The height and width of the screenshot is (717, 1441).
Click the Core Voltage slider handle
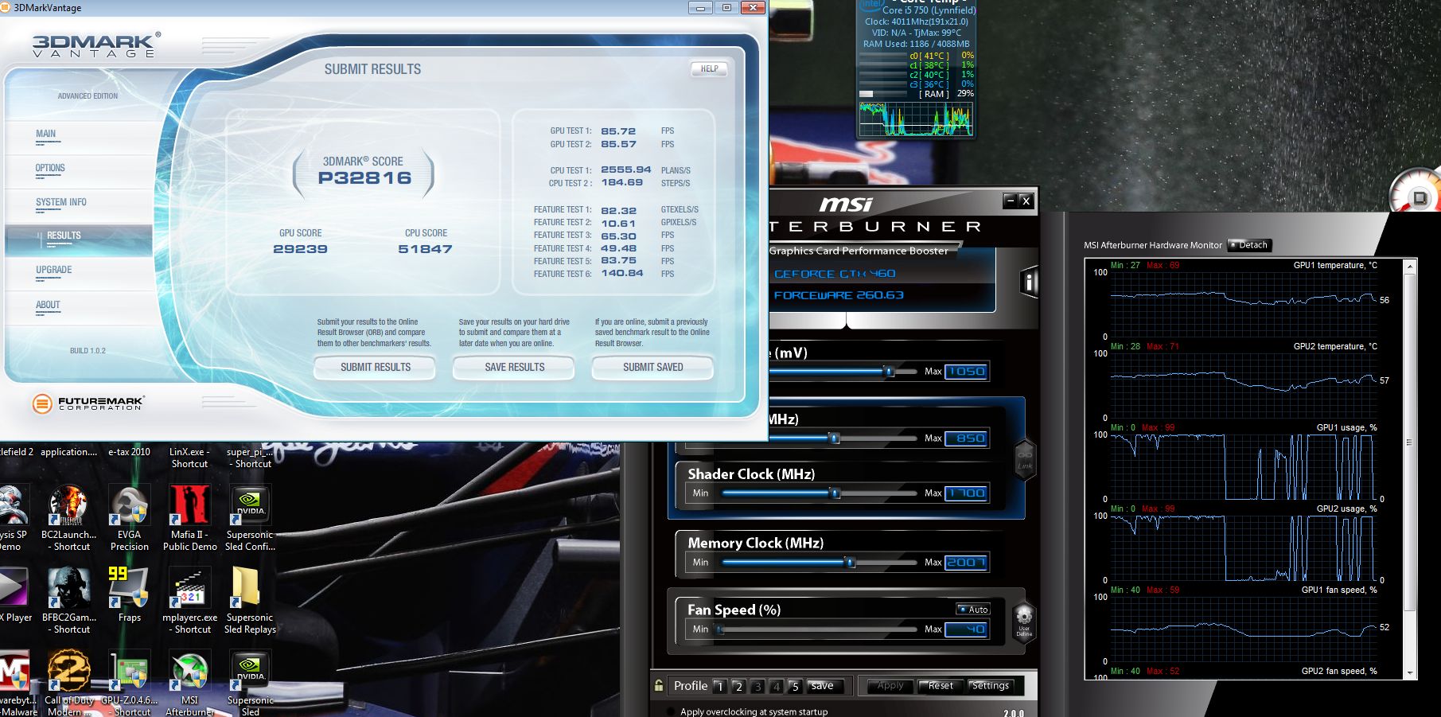(x=890, y=371)
